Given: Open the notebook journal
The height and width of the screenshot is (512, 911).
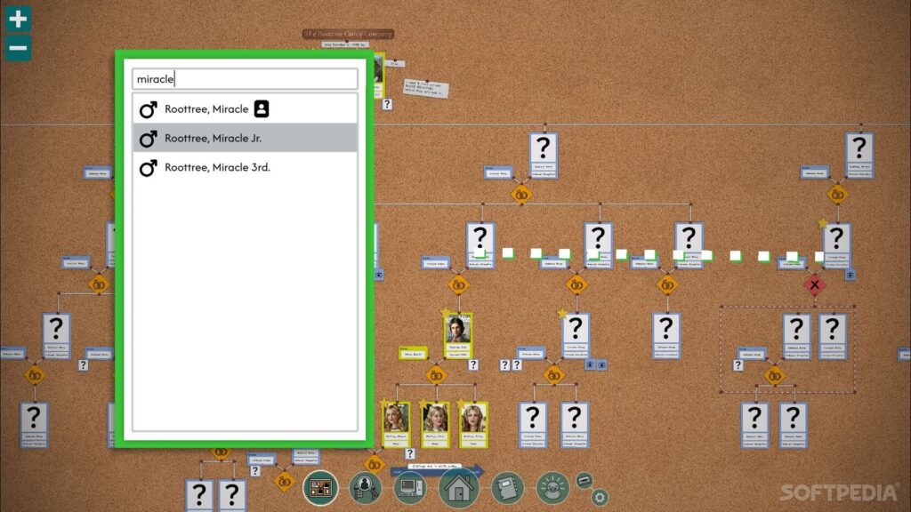Looking at the screenshot, I should [507, 487].
